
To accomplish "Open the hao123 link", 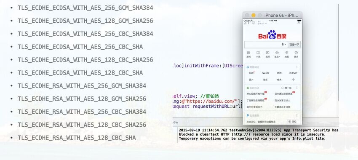I will 265,73.
